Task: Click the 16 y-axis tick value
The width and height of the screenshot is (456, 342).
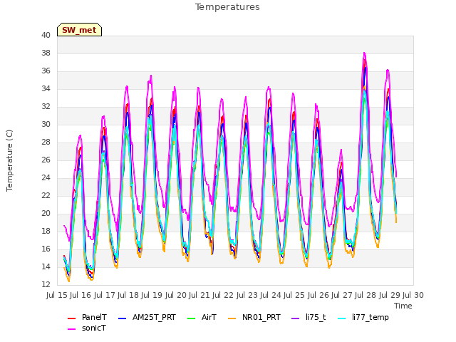Action: pyautogui.click(x=46, y=249)
